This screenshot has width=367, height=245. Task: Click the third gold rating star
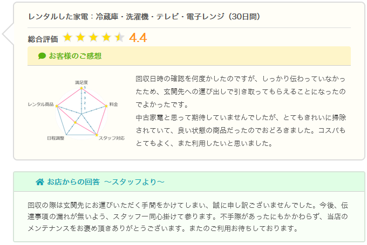pos(93,37)
